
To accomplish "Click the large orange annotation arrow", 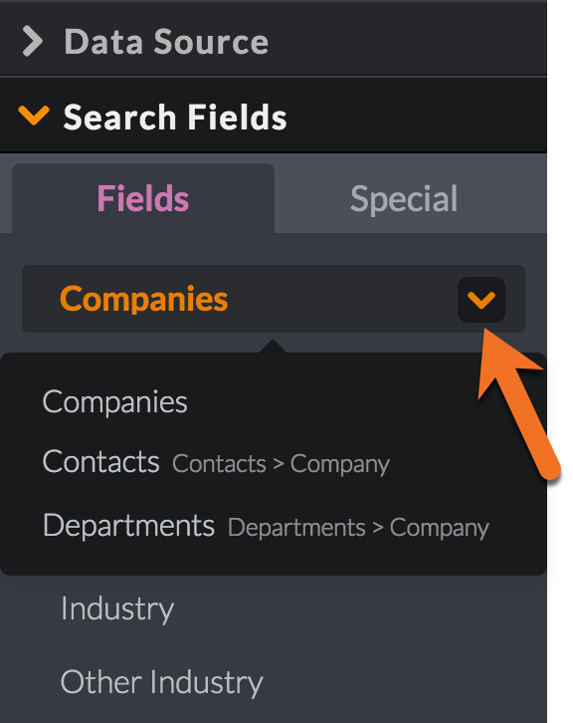I will [518, 403].
